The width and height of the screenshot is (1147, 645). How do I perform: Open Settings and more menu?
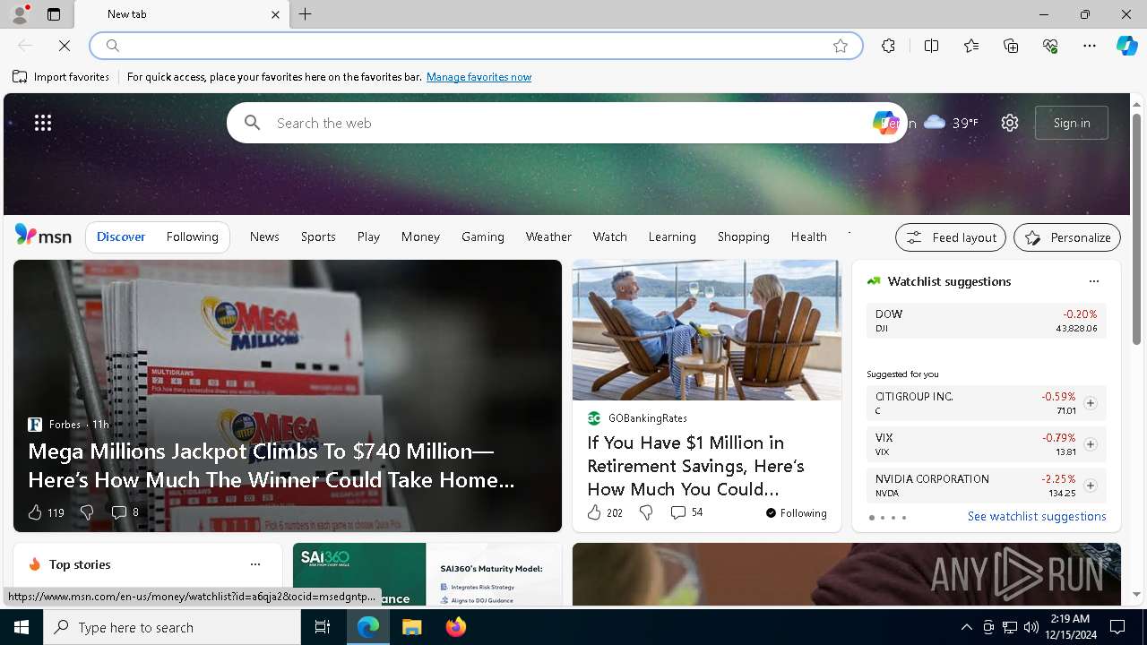[1090, 46]
